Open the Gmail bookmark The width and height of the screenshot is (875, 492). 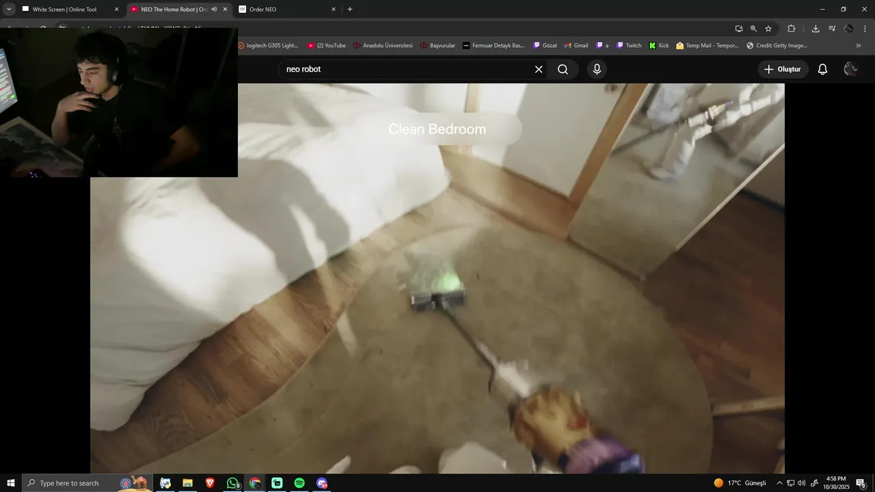coord(576,46)
